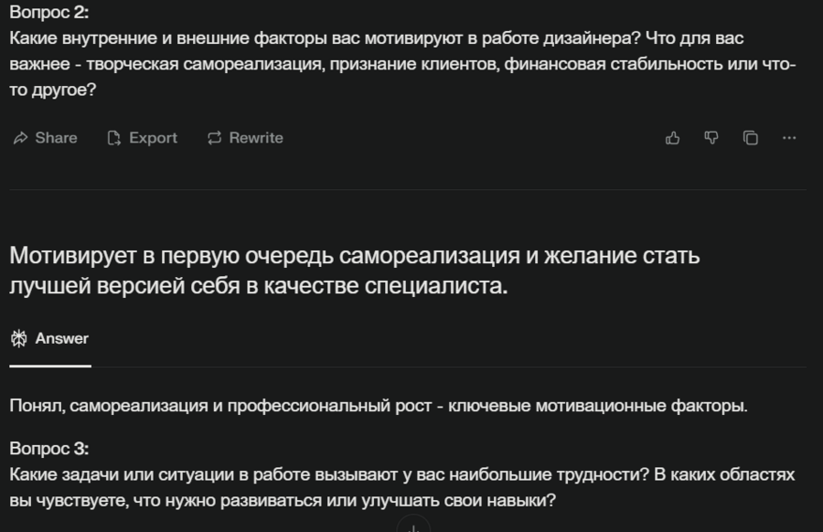Click the heading line "лучшей версией себя"

[258, 286]
